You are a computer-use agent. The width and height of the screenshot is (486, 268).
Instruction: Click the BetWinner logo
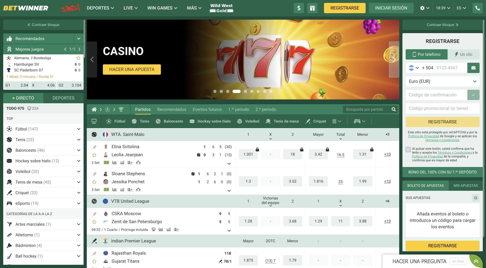(x=26, y=8)
